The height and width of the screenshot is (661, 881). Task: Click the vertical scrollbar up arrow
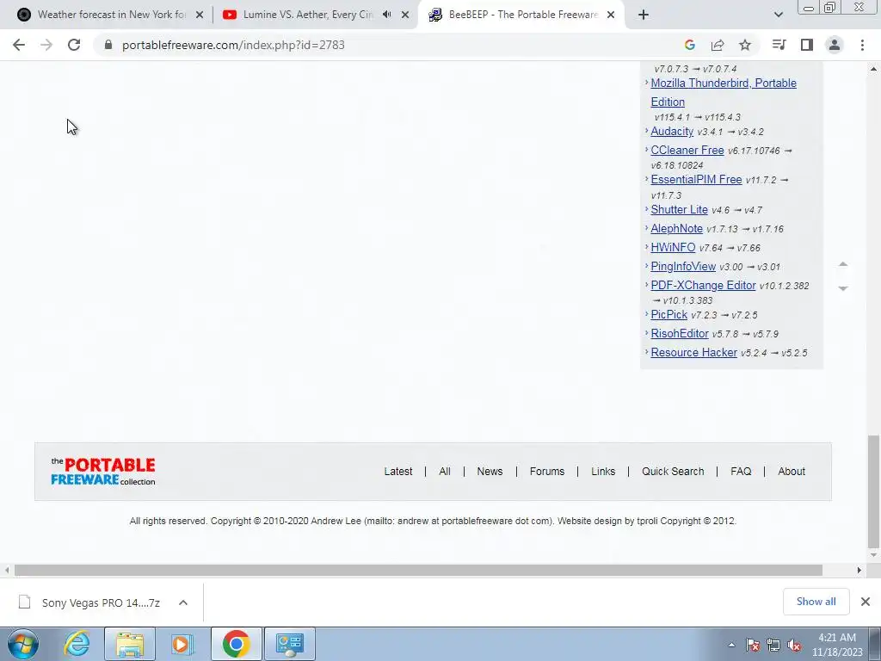[x=873, y=69]
